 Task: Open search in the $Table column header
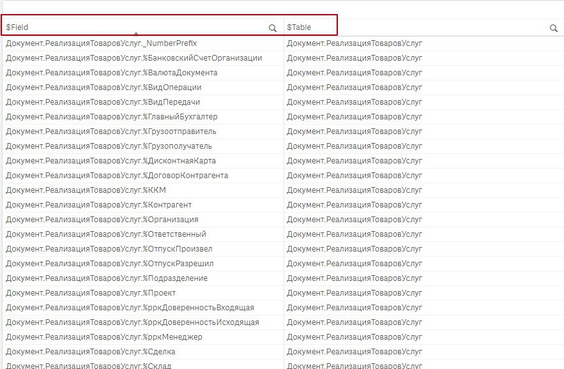554,28
